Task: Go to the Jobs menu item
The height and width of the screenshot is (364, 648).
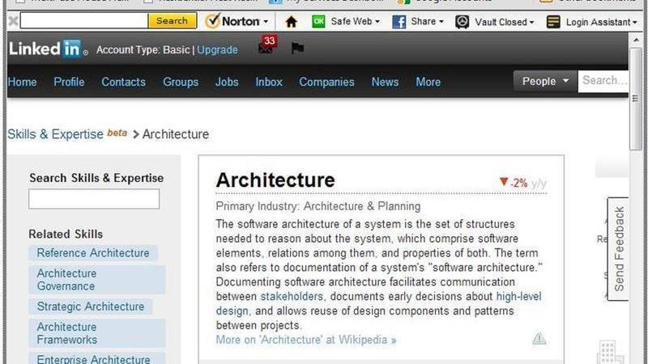Action: [227, 82]
